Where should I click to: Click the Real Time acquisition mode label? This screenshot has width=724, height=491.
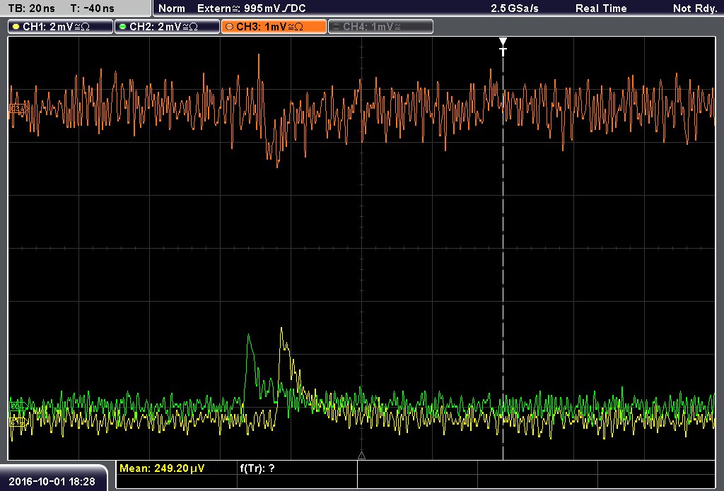coord(601,8)
